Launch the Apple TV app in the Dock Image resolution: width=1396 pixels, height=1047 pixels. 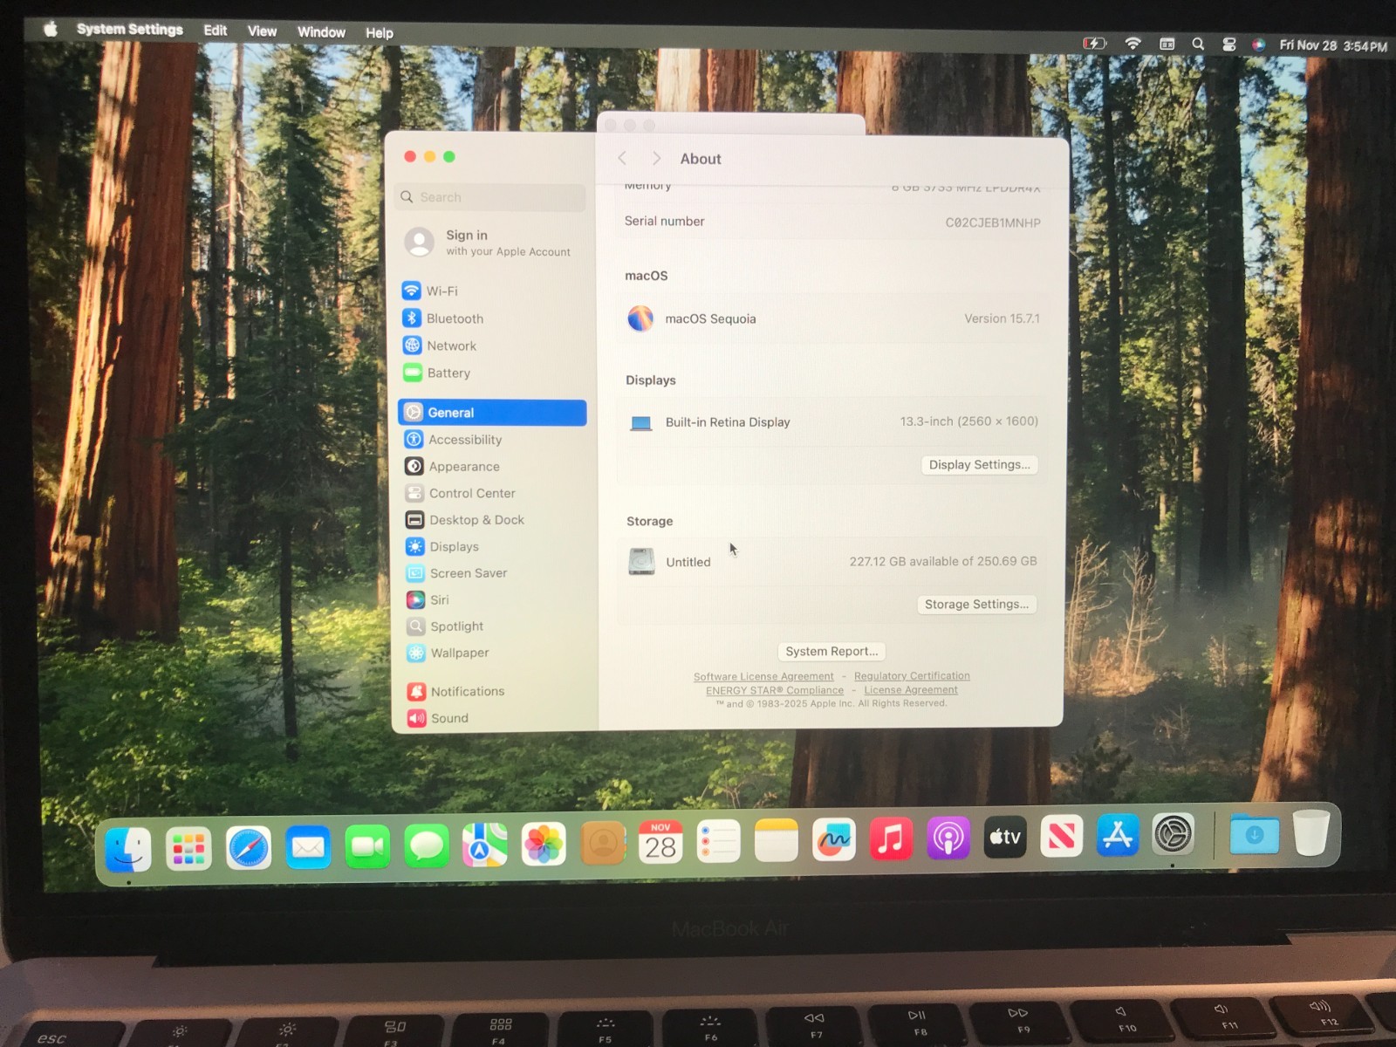(1005, 837)
